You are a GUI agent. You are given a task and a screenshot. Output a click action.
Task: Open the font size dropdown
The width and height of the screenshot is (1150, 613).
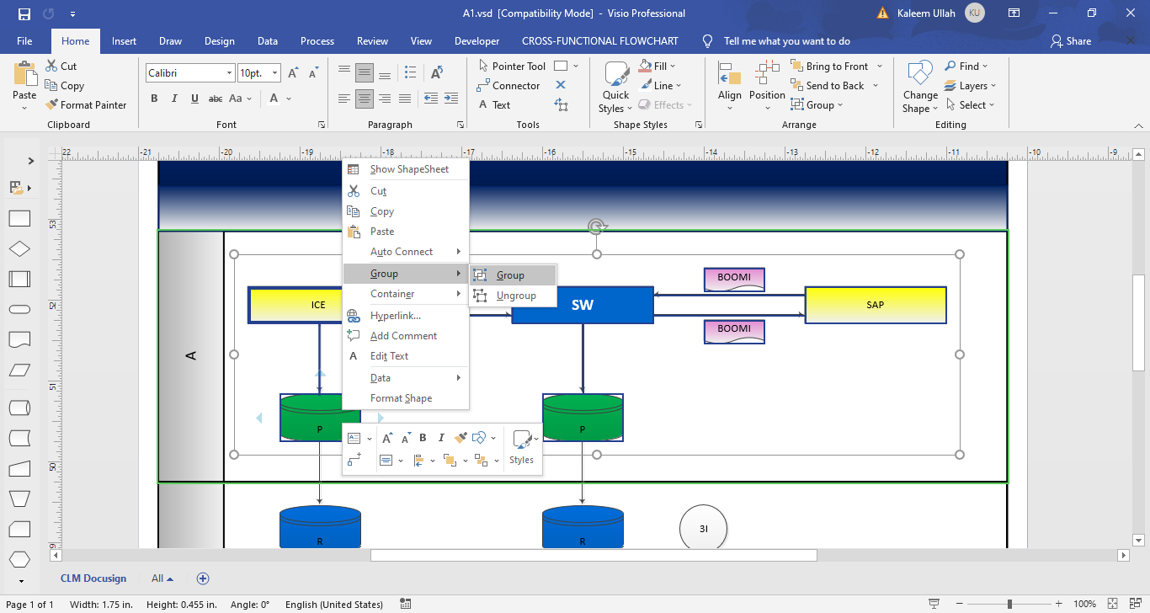(x=258, y=72)
